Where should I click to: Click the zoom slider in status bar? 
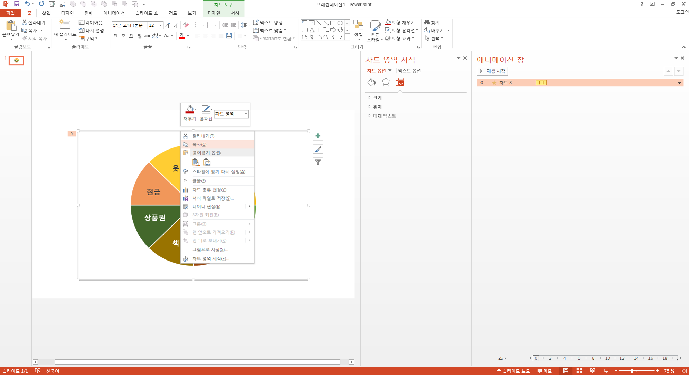tap(632, 371)
